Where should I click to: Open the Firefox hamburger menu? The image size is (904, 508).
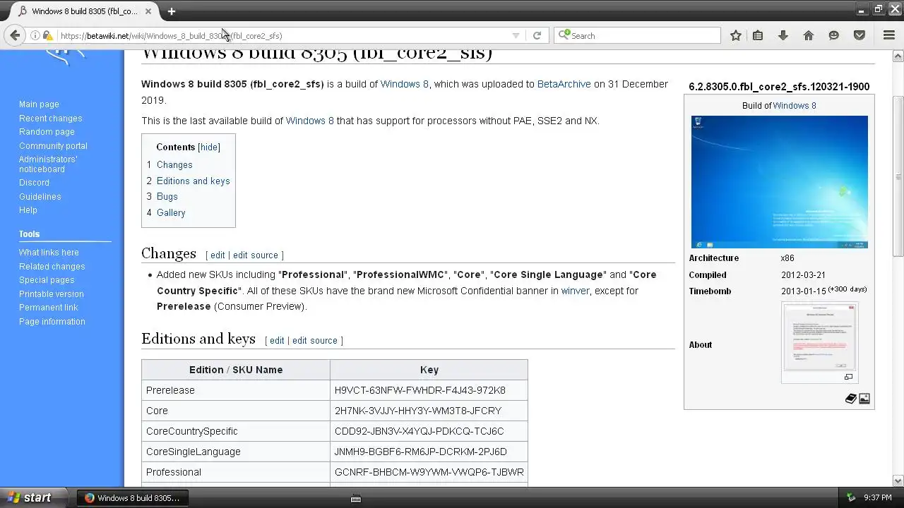coord(889,35)
